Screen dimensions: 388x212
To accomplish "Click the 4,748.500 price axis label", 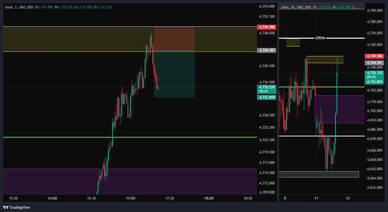I will pyautogui.click(x=267, y=33).
